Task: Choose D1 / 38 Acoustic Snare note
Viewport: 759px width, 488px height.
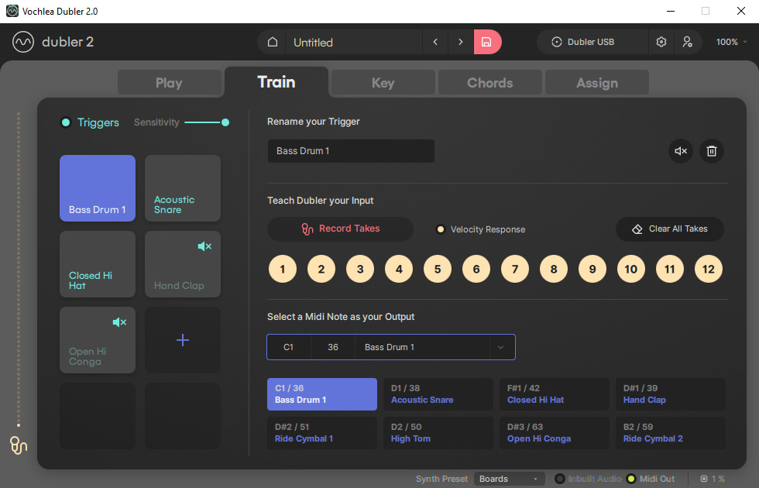Action: pos(438,394)
